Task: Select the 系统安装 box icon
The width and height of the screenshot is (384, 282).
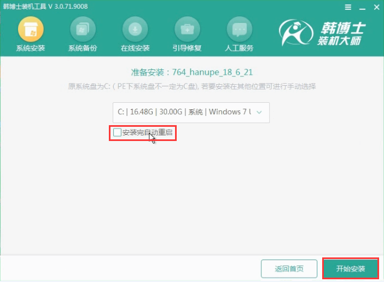Action: coord(31,29)
